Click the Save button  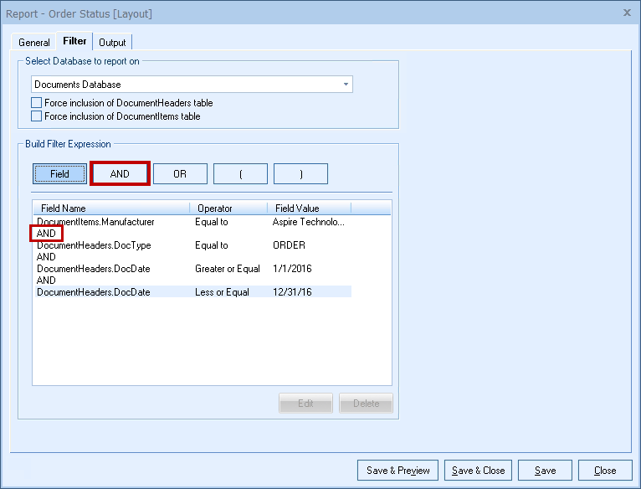coord(545,471)
